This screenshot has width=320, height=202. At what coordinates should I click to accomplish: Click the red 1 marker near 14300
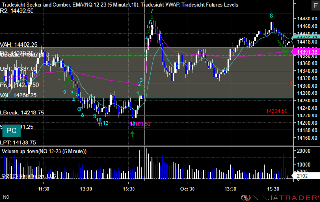click(x=291, y=84)
